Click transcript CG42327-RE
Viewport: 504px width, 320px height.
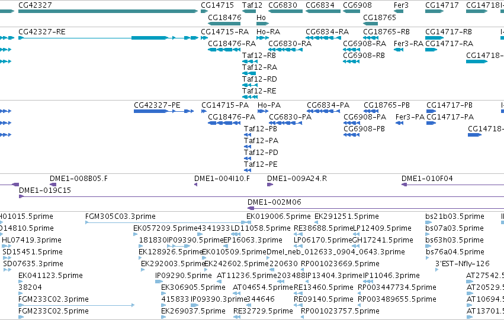pyautogui.click(x=42, y=32)
